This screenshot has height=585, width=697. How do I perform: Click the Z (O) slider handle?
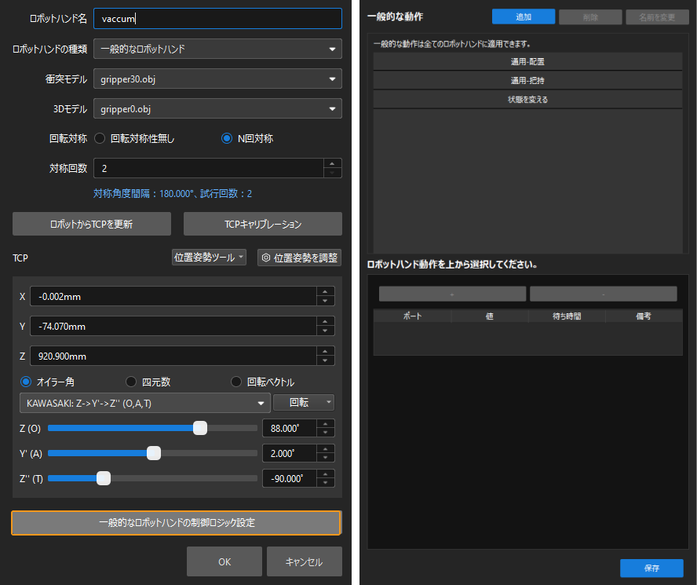pos(200,428)
